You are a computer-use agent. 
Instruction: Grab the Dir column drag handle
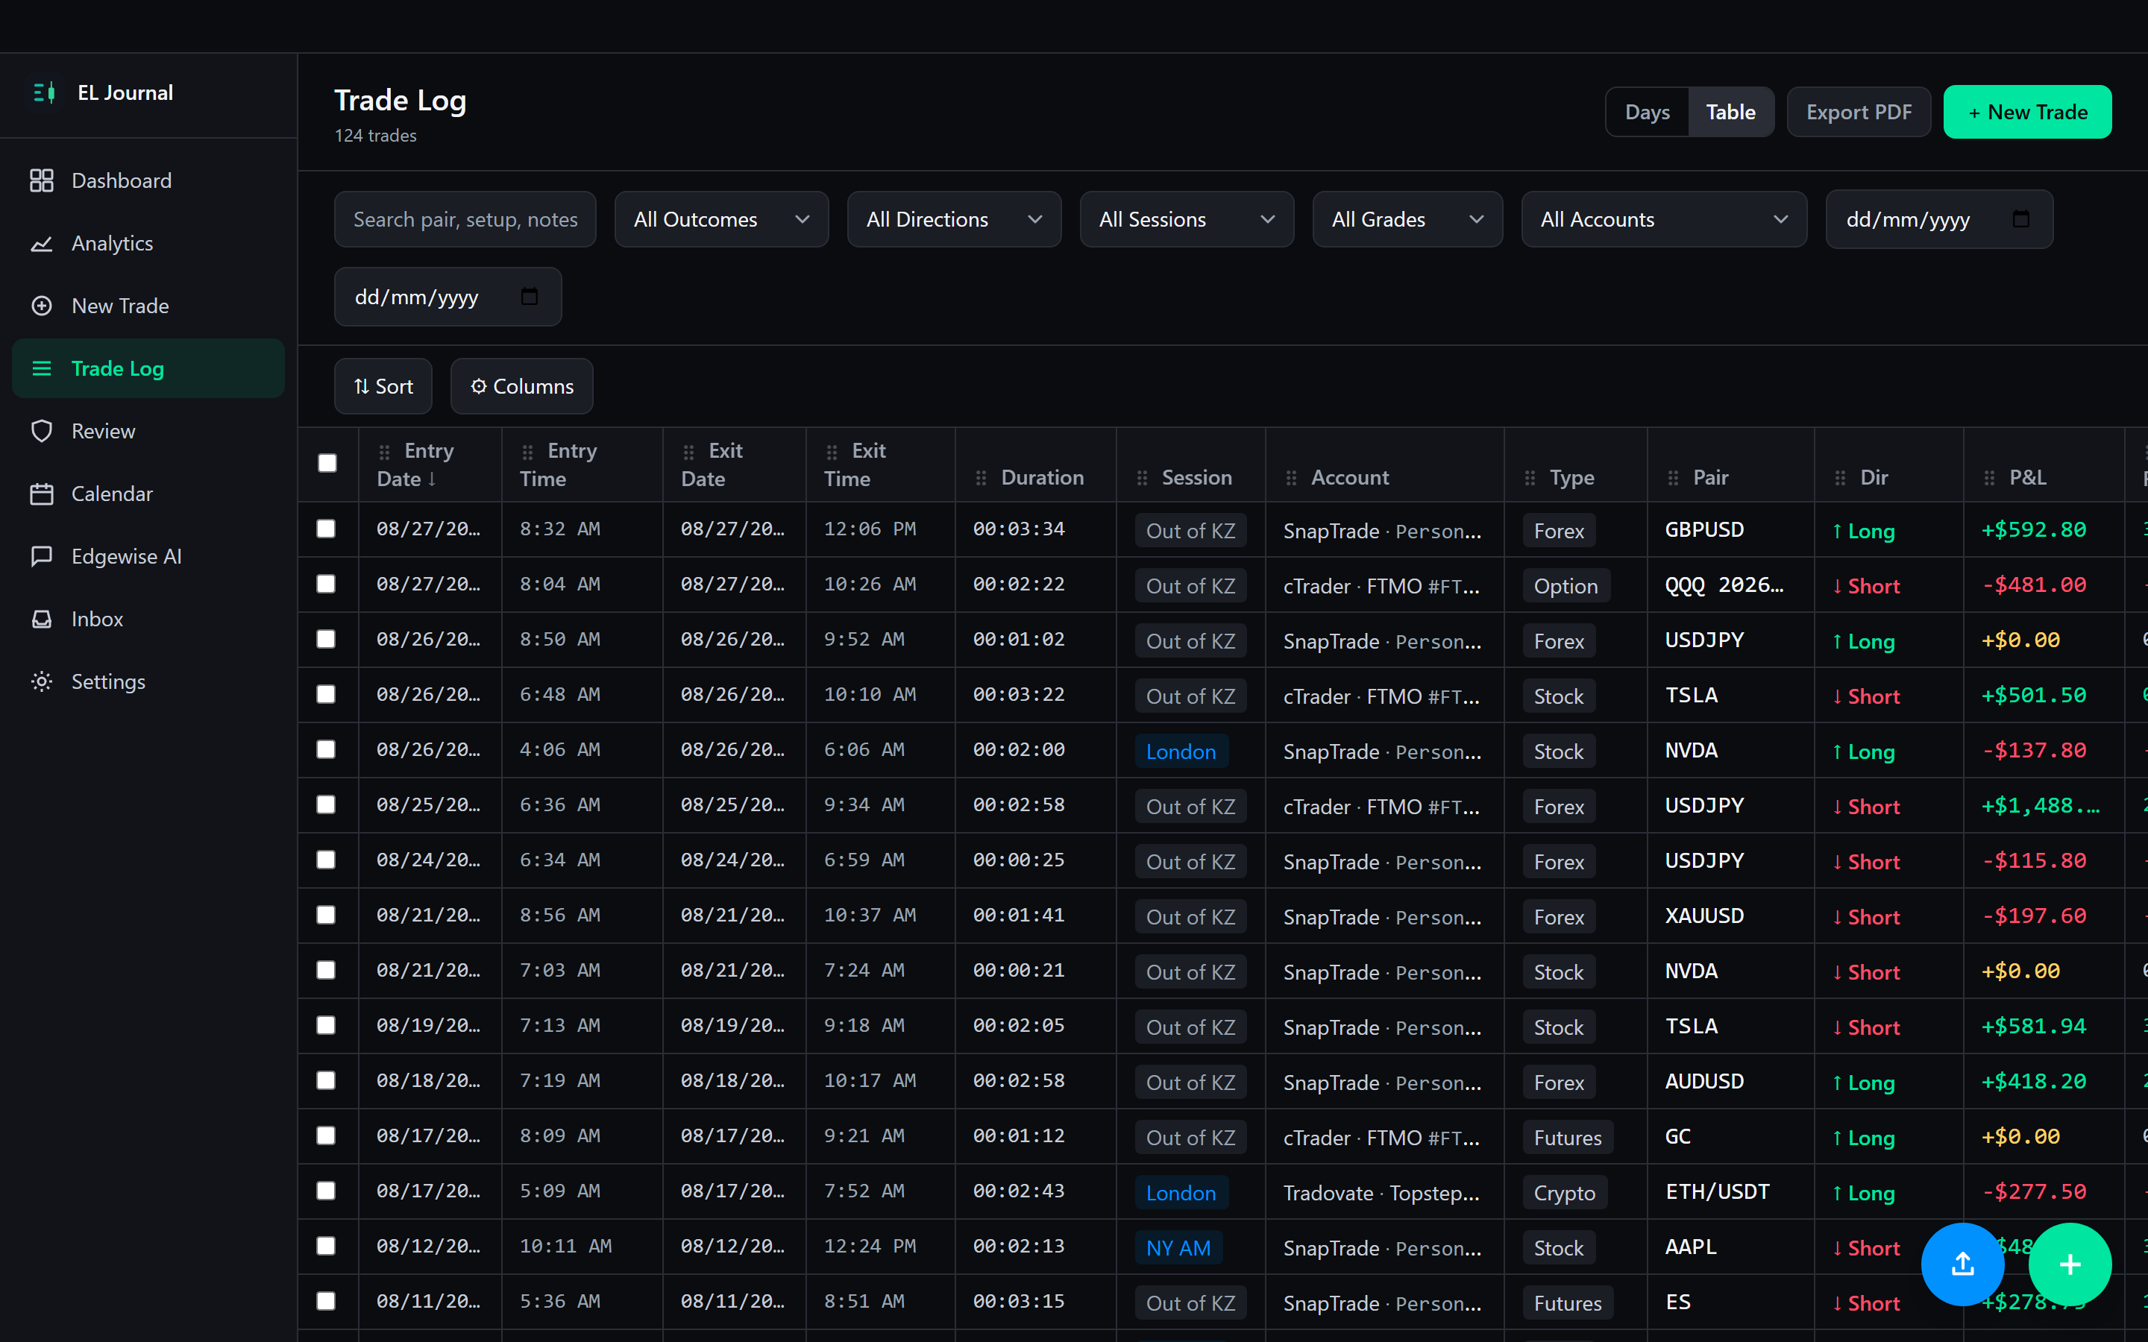(x=1840, y=479)
